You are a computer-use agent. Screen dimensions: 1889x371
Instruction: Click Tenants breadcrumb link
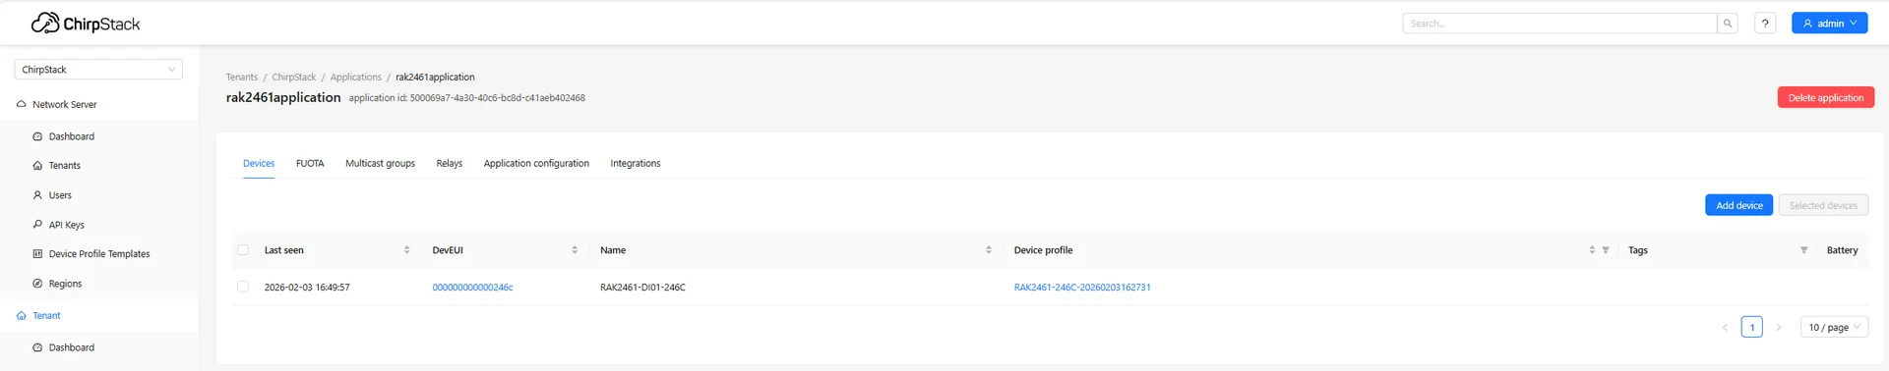pyautogui.click(x=242, y=78)
